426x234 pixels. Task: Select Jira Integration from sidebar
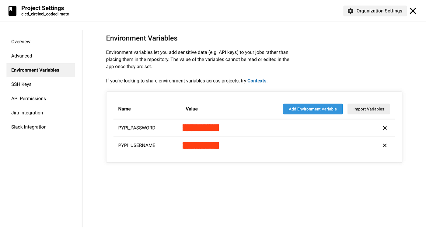click(27, 113)
